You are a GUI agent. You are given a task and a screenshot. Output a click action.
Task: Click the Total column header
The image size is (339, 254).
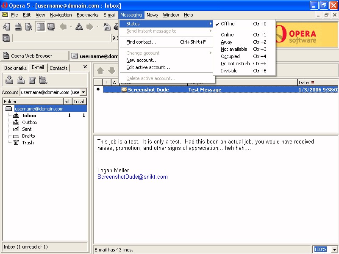pyautogui.click(x=79, y=102)
